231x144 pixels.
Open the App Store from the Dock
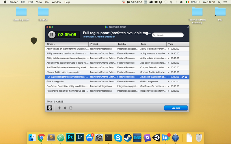coord(90,138)
